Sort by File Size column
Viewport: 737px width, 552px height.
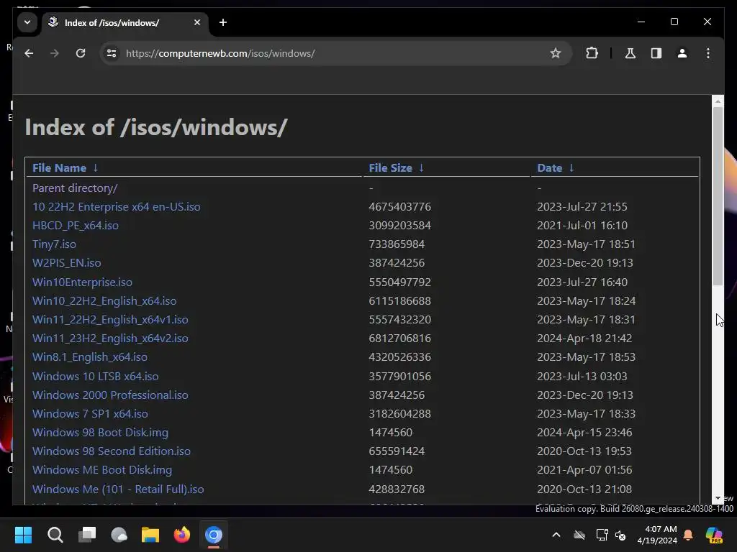point(390,168)
